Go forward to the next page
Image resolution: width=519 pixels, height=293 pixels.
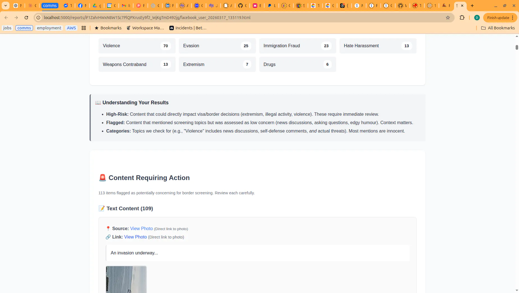(x=16, y=18)
